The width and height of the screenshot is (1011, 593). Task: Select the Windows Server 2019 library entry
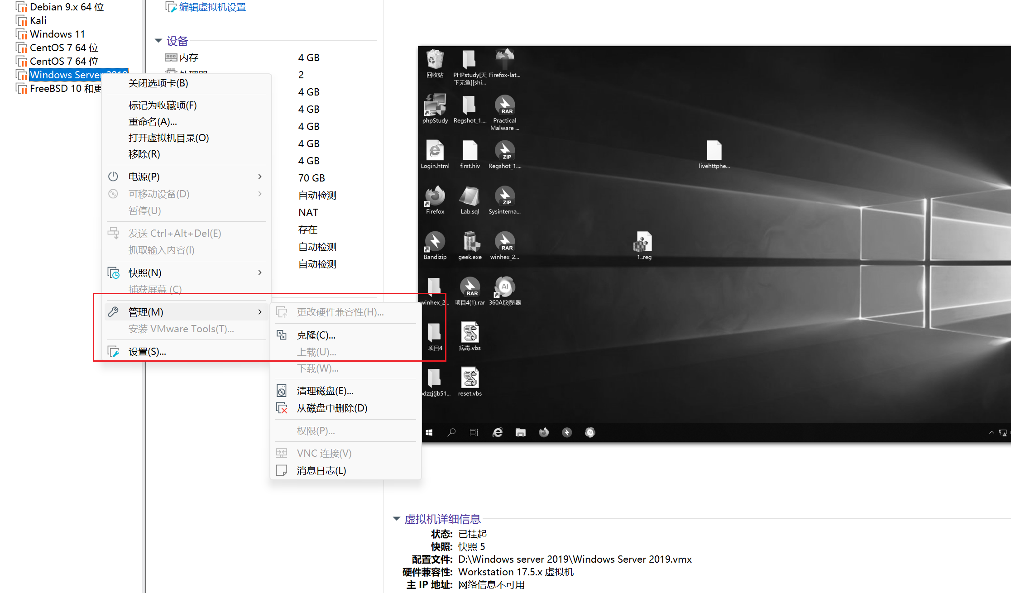pos(79,75)
